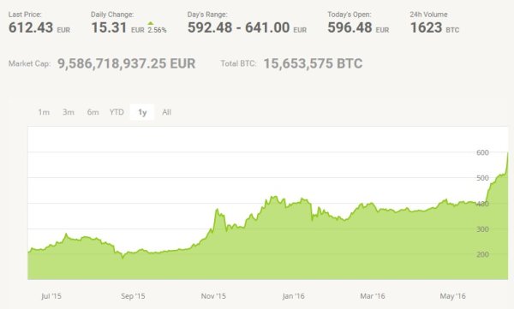Click the Last Price value 612.43
Viewport: 514px width, 309px height.
point(31,27)
